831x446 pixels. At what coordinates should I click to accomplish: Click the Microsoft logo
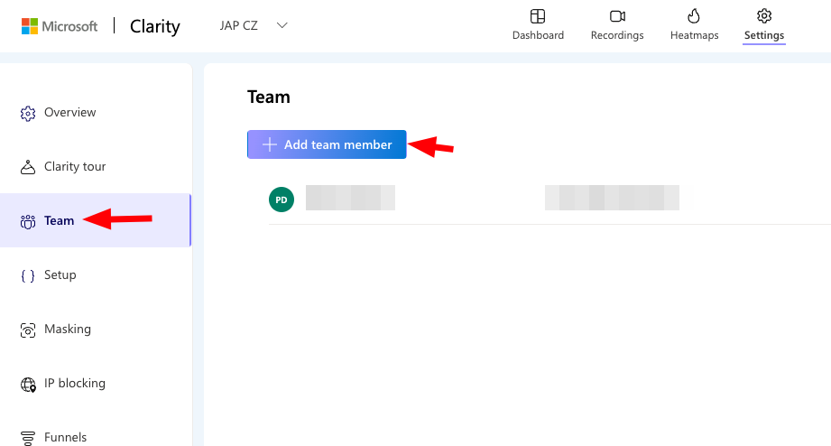tap(60, 26)
